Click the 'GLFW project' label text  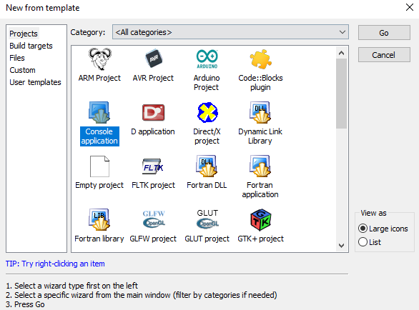153,239
